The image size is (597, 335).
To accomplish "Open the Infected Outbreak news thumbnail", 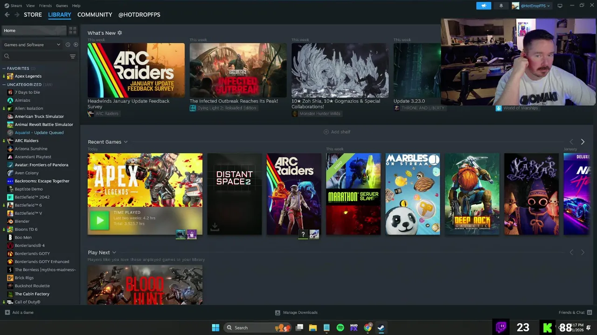I will point(238,70).
